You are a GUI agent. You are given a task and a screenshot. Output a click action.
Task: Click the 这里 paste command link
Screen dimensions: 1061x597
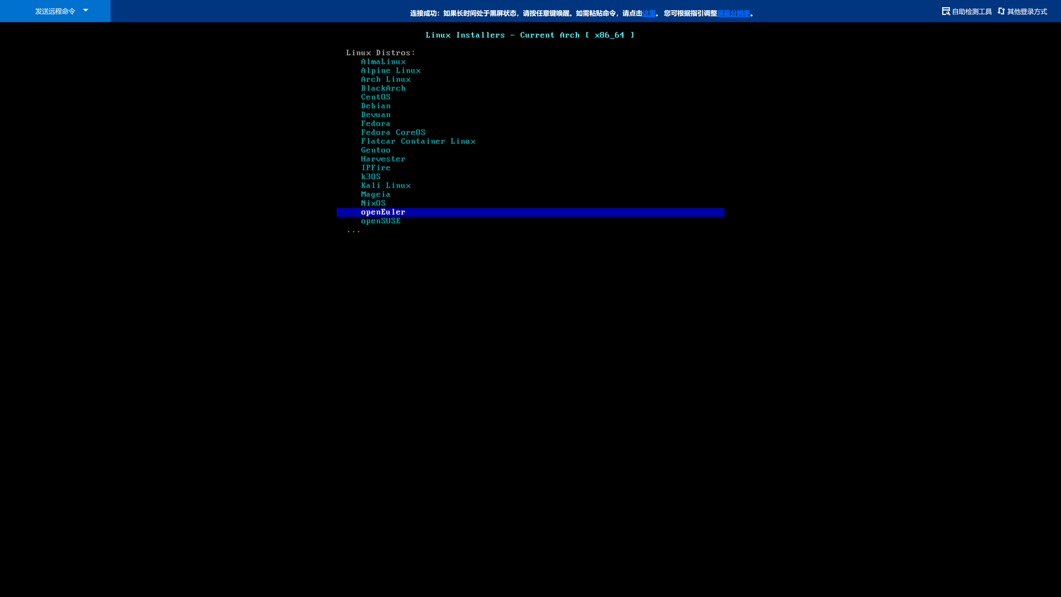649,13
